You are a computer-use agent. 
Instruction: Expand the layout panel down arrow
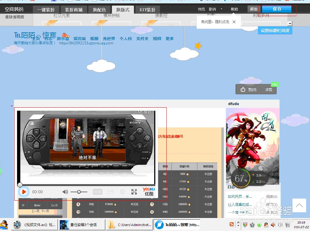click(x=290, y=24)
